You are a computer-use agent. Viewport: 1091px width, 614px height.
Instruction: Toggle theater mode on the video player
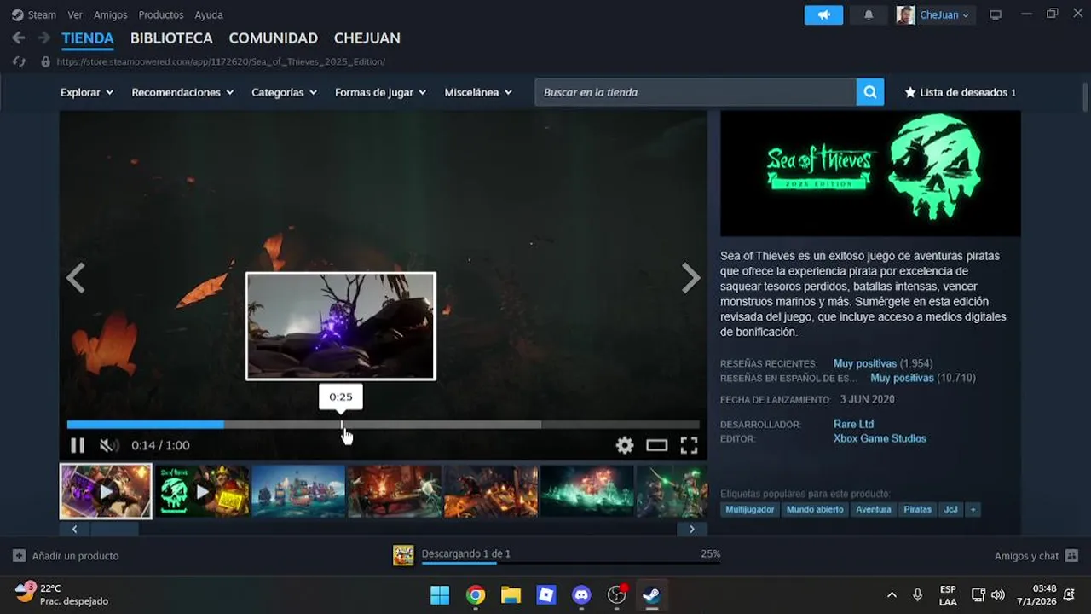(x=656, y=445)
